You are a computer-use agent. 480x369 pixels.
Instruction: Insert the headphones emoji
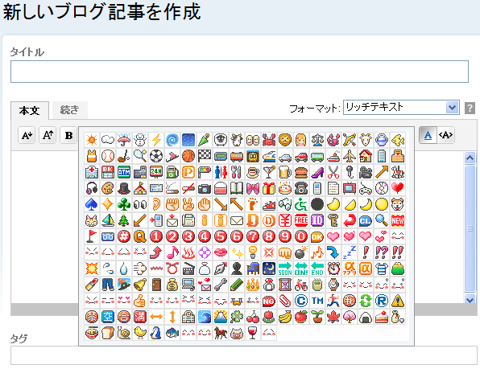(x=92, y=188)
